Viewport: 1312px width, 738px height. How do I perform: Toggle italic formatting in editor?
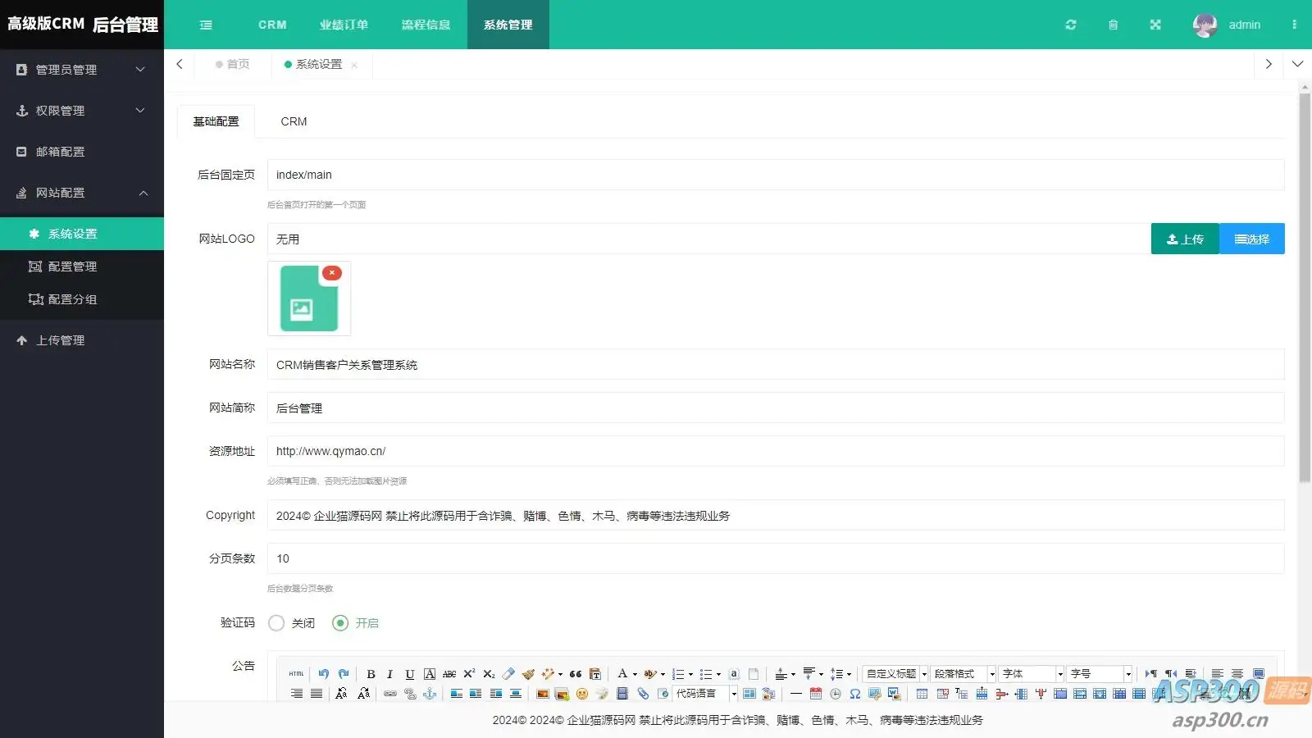tap(389, 674)
